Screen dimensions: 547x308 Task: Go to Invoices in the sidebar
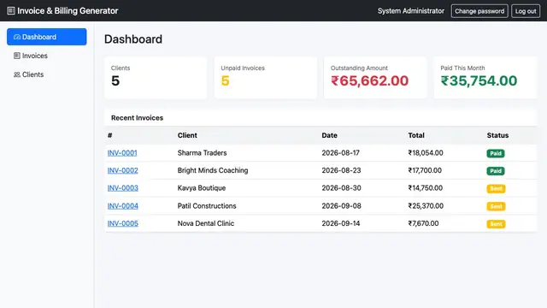pyautogui.click(x=47, y=56)
